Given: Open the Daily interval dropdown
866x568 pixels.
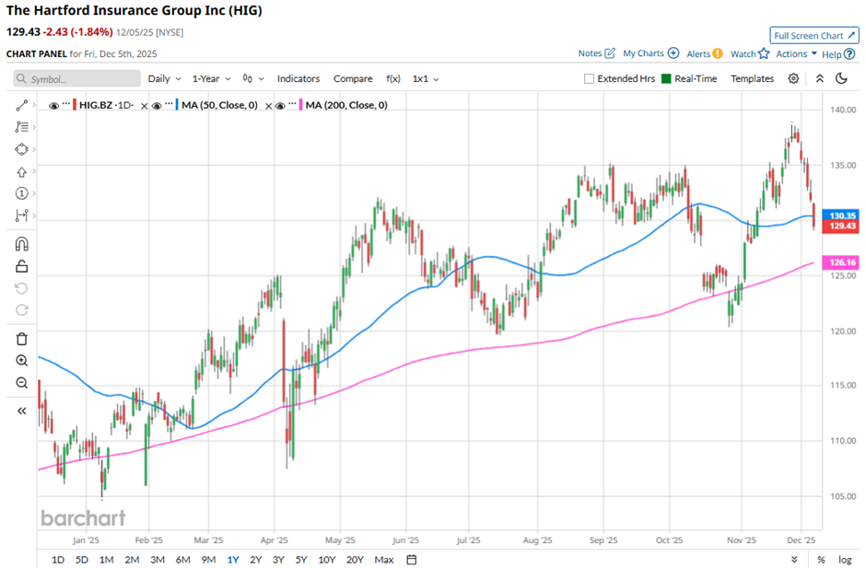Looking at the screenshot, I should tap(164, 79).
